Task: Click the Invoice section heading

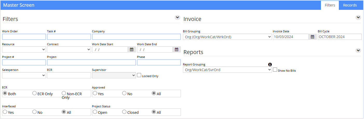Action: click(x=192, y=19)
